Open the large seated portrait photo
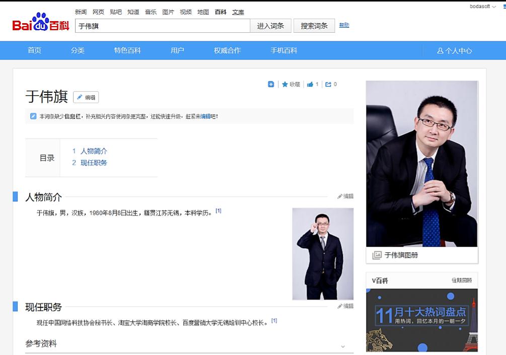The height and width of the screenshot is (355, 506). (x=422, y=164)
